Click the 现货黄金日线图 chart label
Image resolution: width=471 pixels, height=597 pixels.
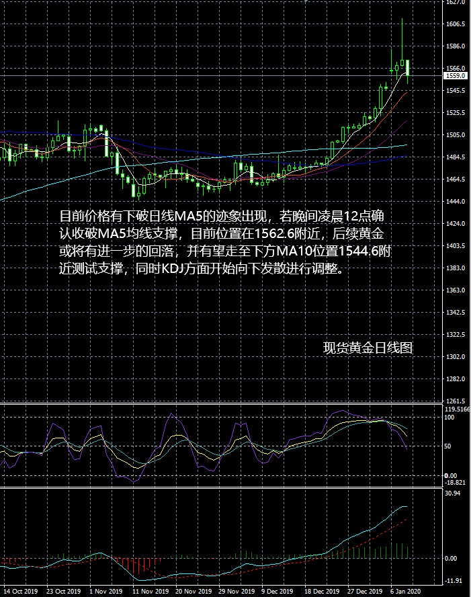[367, 348]
